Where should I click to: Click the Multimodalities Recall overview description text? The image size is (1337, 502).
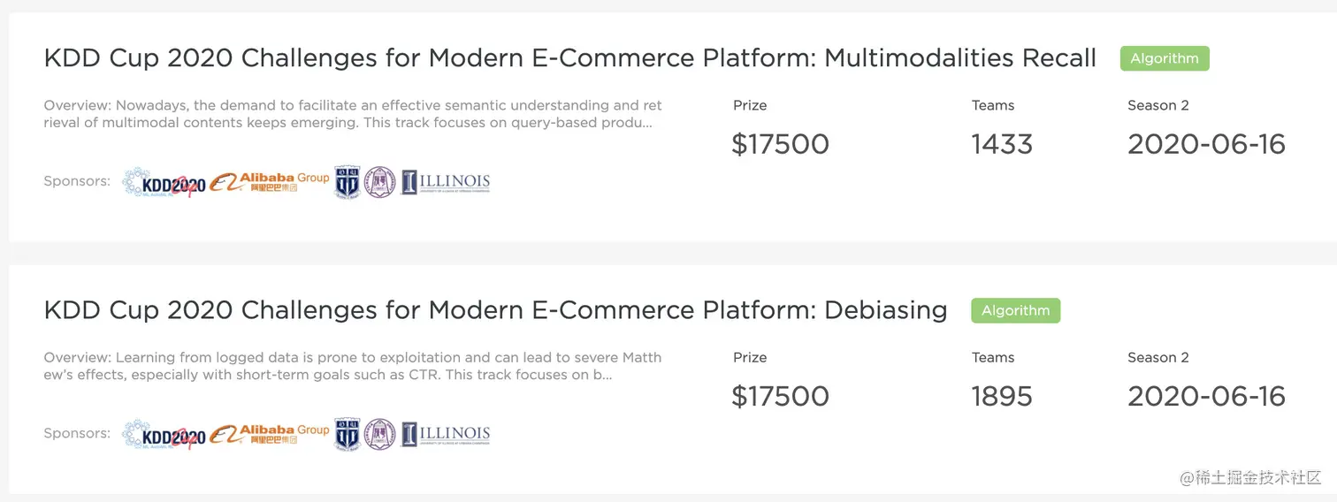[352, 114]
